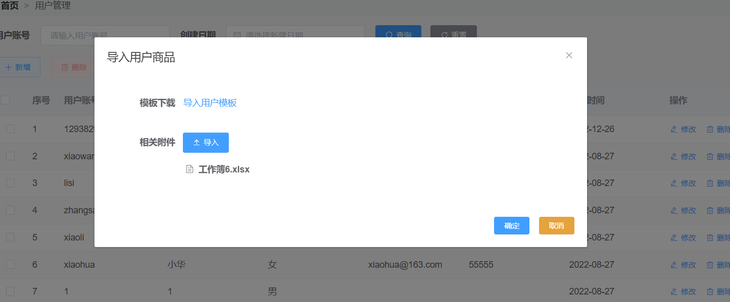Click the xiaoli account cell
This screenshot has height=302, width=730.
[x=74, y=237]
